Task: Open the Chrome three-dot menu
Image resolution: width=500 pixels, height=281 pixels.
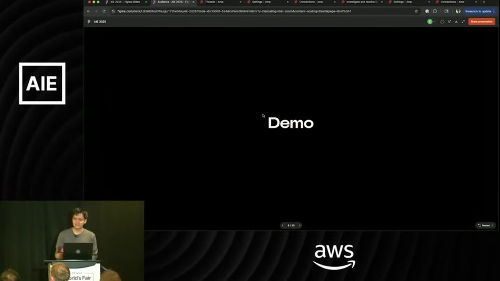Action: [494, 11]
